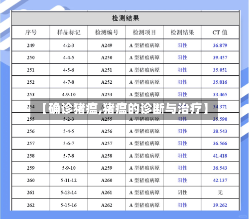Viewport: 249px width, 219px height.
Task: Click serial number cell 250
Action: coord(31,57)
